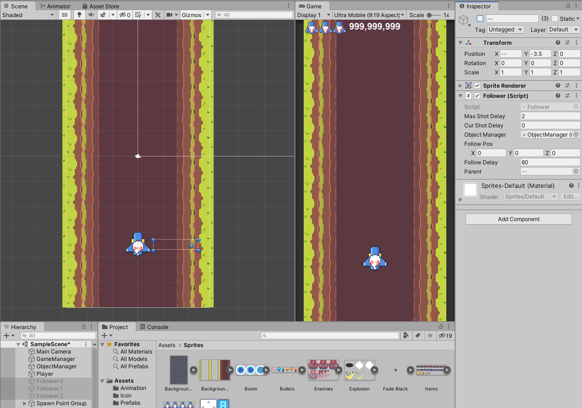Open Display 1 dropdown in Game view
The width and height of the screenshot is (582, 408).
tap(313, 15)
